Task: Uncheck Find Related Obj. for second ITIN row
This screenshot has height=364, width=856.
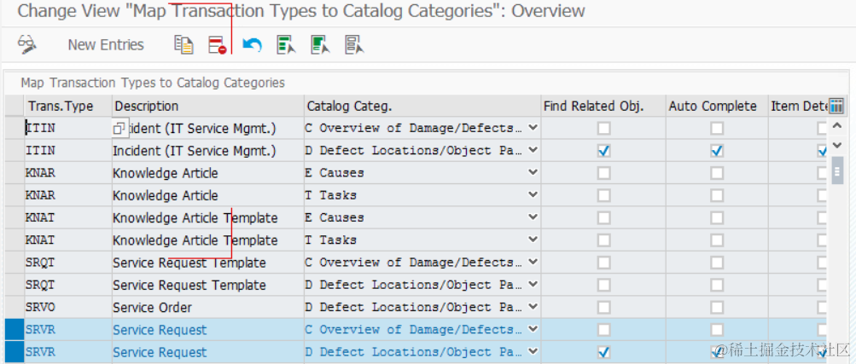Action: pyautogui.click(x=604, y=151)
